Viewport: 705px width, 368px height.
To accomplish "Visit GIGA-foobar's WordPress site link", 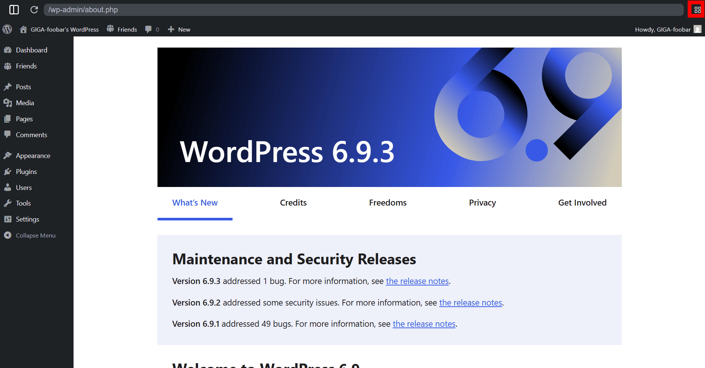I will click(x=64, y=29).
